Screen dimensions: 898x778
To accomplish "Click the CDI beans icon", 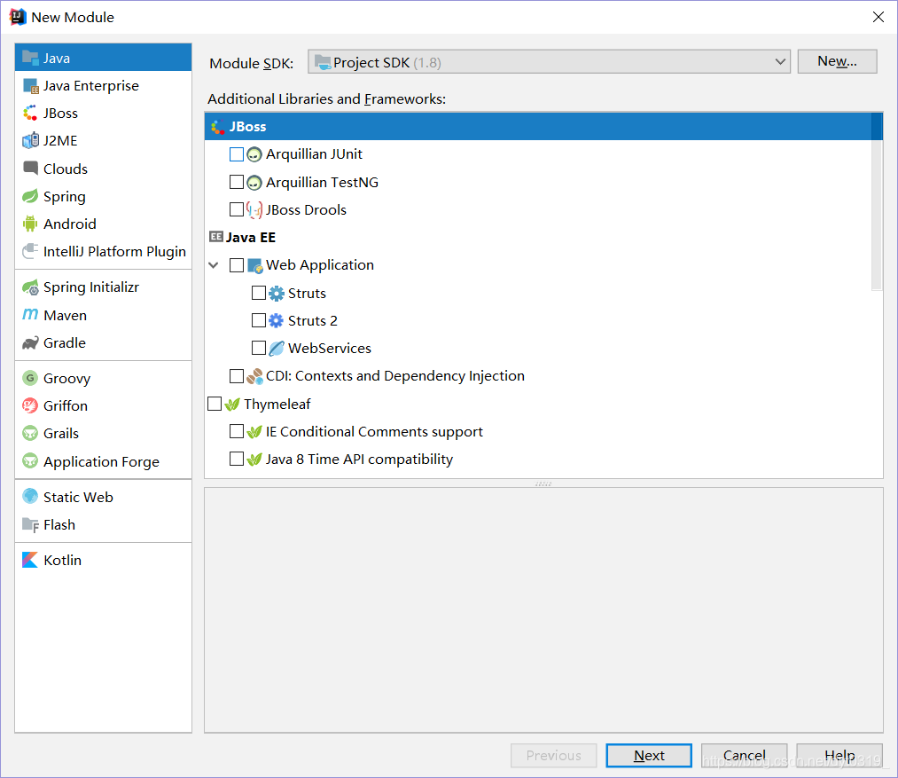I will click(254, 376).
